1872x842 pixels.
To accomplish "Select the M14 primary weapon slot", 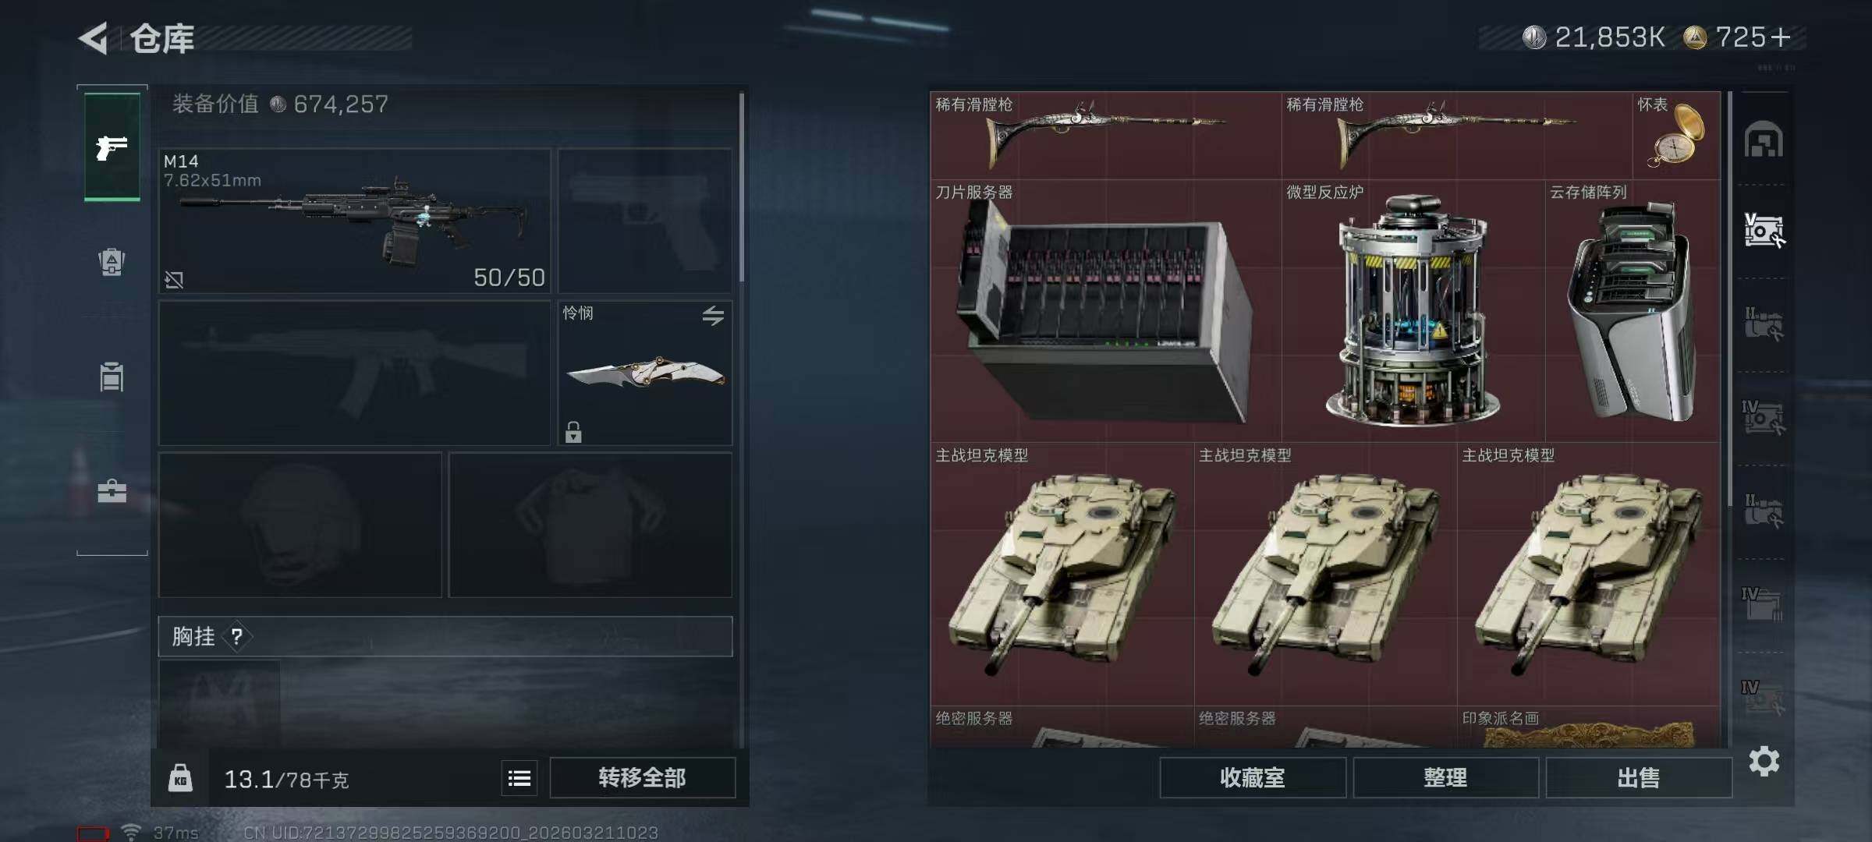I will 355,221.
